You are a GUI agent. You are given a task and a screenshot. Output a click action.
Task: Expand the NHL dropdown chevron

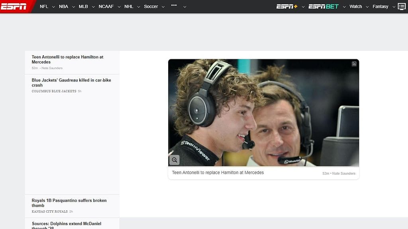138,7
